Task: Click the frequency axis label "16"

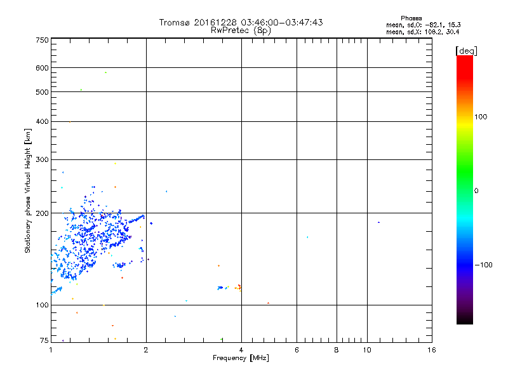Action: (x=432, y=350)
